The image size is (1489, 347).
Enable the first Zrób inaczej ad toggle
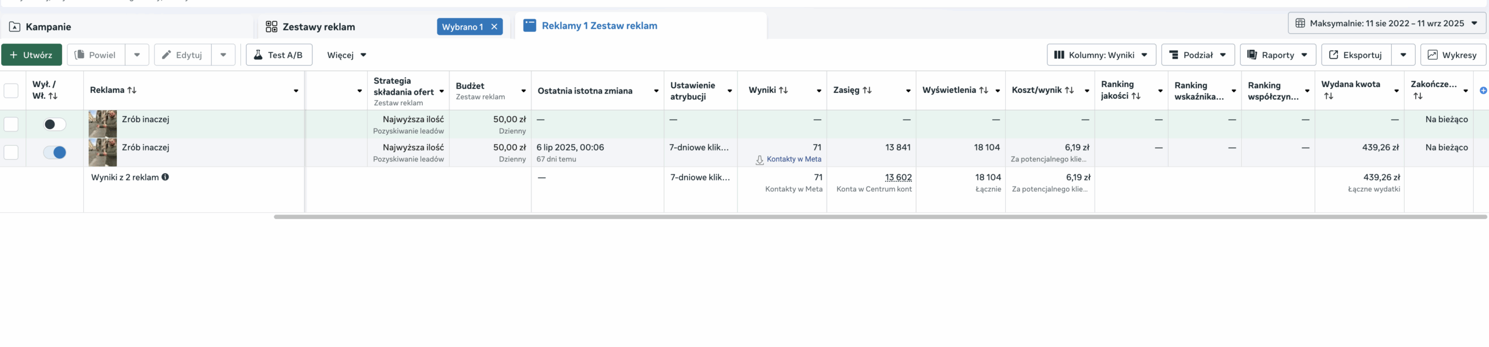click(55, 124)
